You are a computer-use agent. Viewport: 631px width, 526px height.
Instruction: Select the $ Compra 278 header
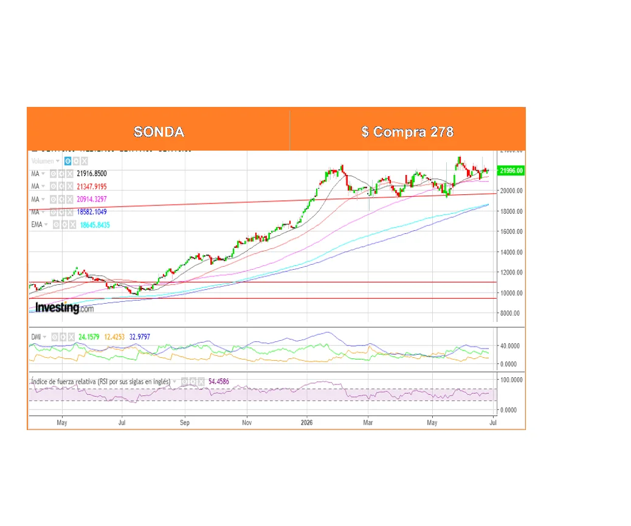(408, 131)
